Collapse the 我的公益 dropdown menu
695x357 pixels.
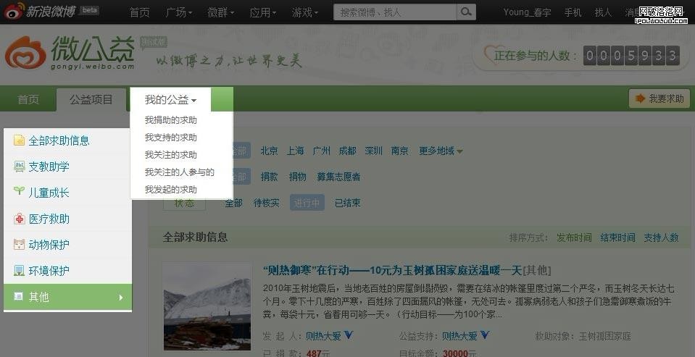(170, 99)
